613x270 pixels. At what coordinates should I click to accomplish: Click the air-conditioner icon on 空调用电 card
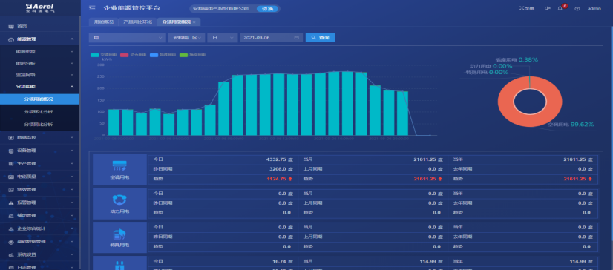pyautogui.click(x=119, y=166)
